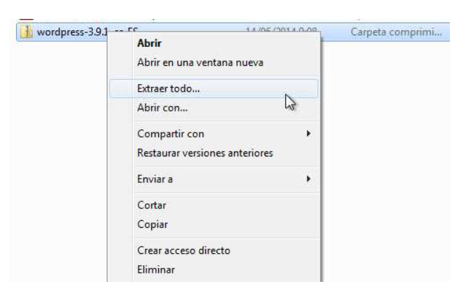Choose Abrir from the context menu
Screen dimensions: 452x284
click(x=149, y=43)
